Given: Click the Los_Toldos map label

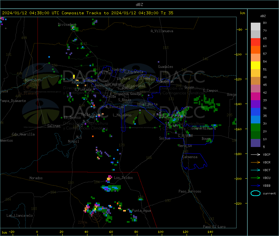Looking at the screenshot, I should pyautogui.click(x=123, y=178).
